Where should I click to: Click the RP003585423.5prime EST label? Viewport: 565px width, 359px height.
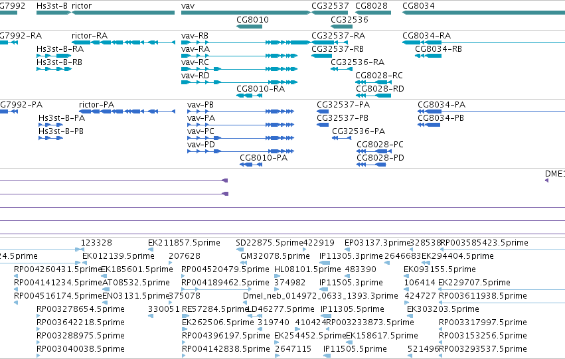[484, 243]
